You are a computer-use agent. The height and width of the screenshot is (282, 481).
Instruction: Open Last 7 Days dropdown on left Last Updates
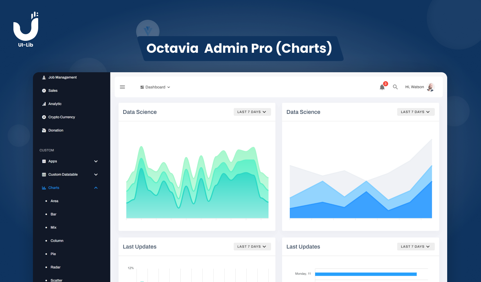coord(252,246)
